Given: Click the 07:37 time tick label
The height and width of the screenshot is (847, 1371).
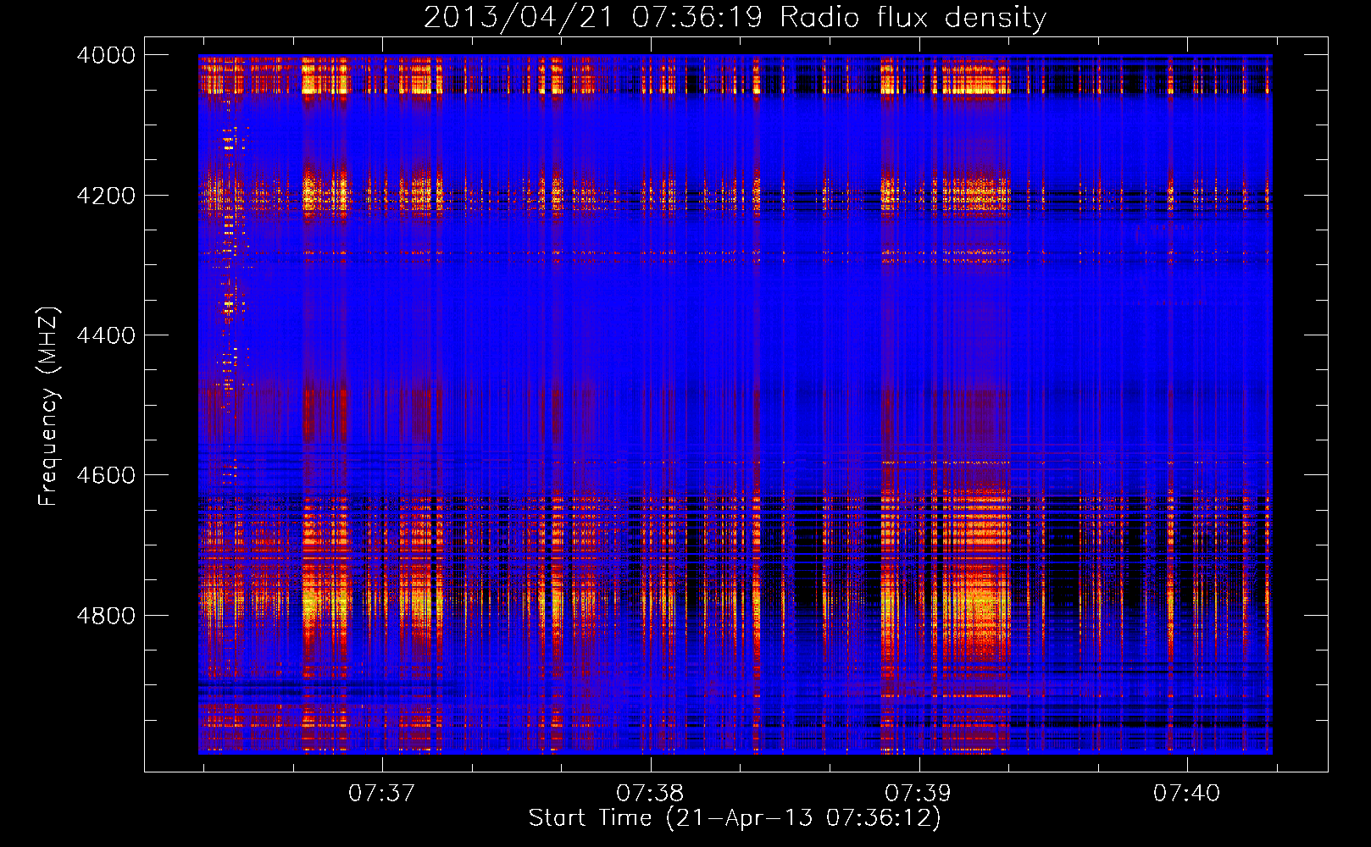Looking at the screenshot, I should point(382,793).
